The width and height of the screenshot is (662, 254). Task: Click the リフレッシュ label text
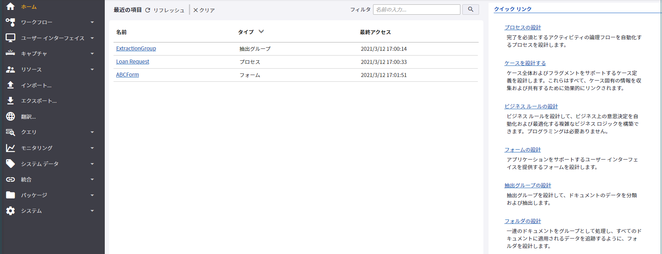(x=169, y=10)
